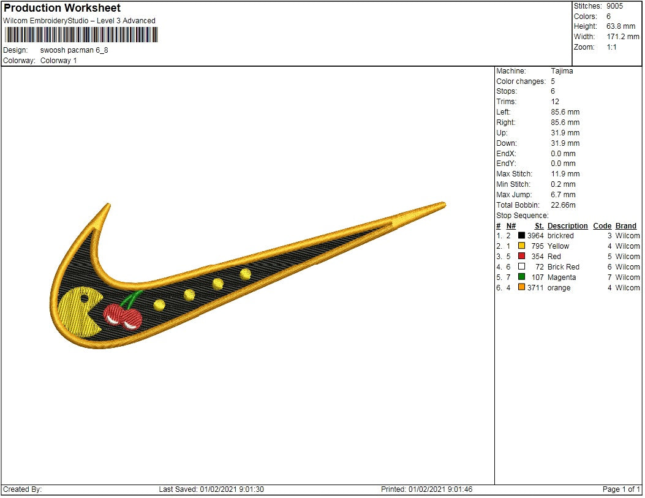The height and width of the screenshot is (498, 645).
Task: Click the barcode under the worksheet title
Action: pyautogui.click(x=81, y=35)
